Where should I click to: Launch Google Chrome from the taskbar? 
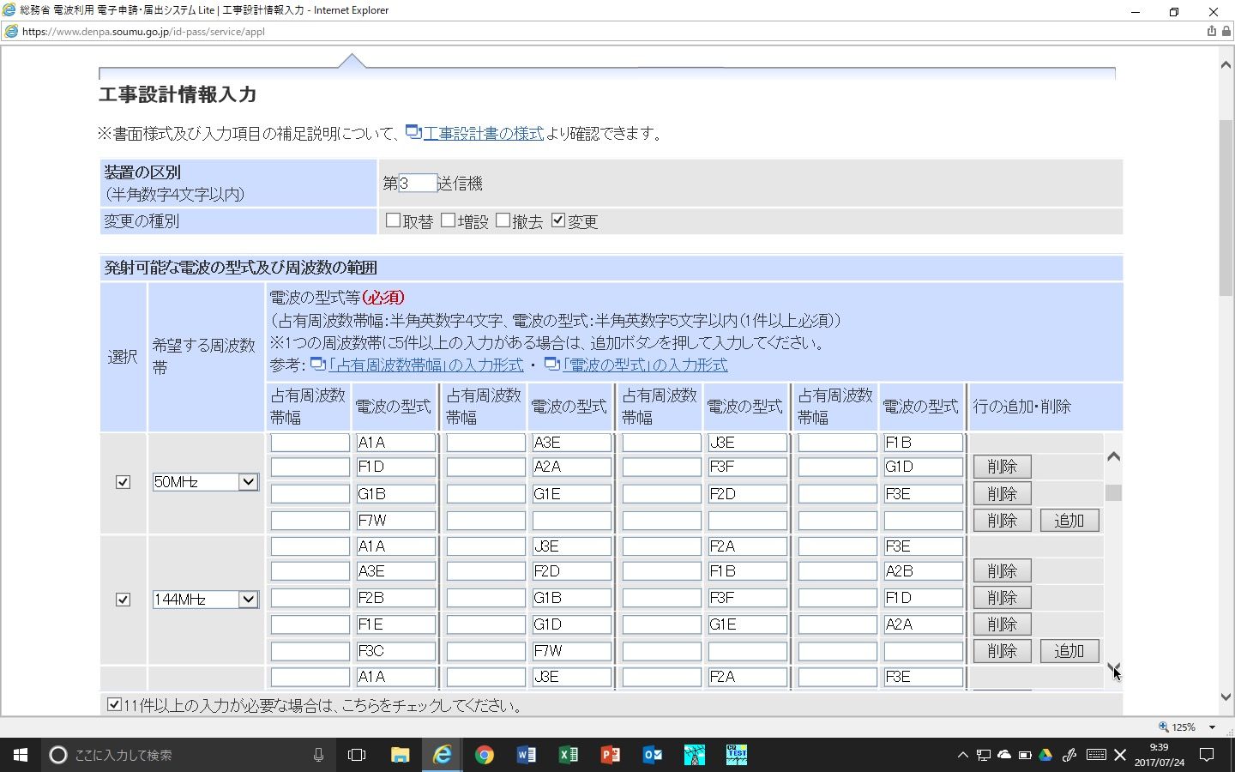pyautogui.click(x=485, y=755)
